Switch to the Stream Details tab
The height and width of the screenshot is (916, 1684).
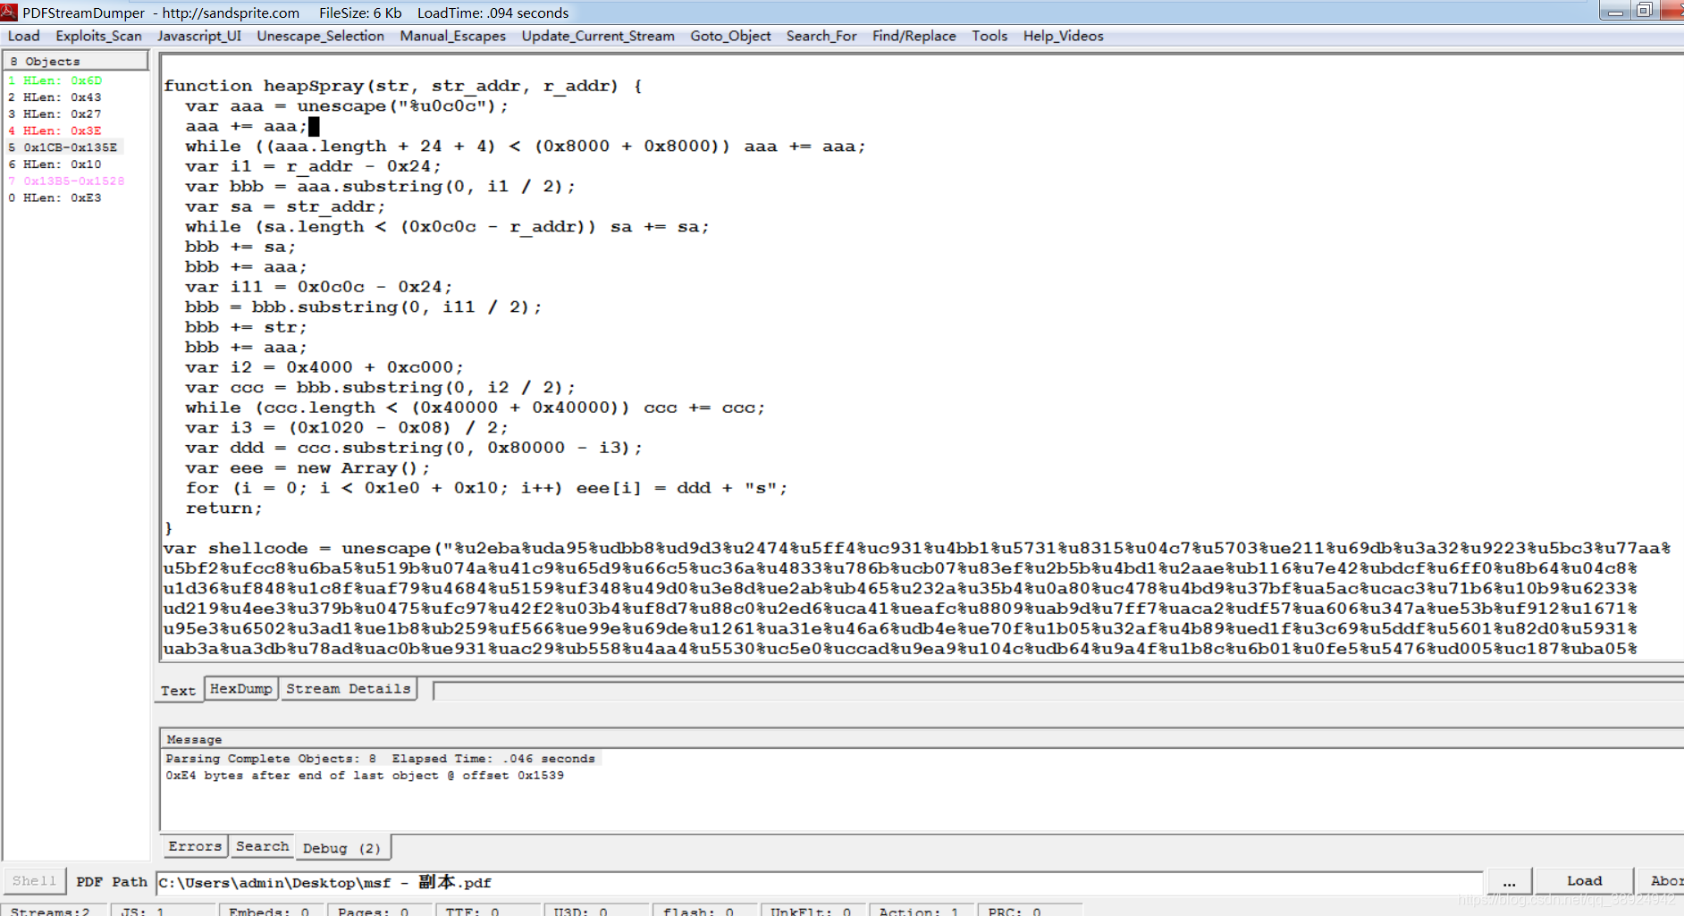pyautogui.click(x=349, y=689)
